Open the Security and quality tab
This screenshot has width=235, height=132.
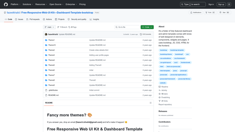point(77,19)
